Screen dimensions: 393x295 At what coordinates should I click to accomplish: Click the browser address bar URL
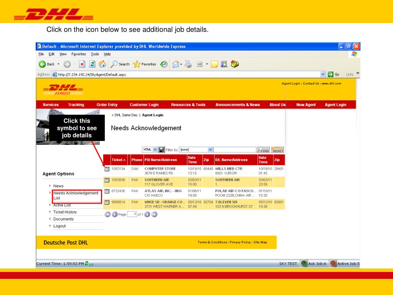92,75
